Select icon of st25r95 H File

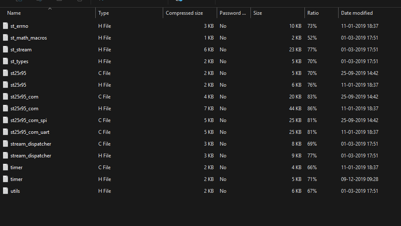5,85
